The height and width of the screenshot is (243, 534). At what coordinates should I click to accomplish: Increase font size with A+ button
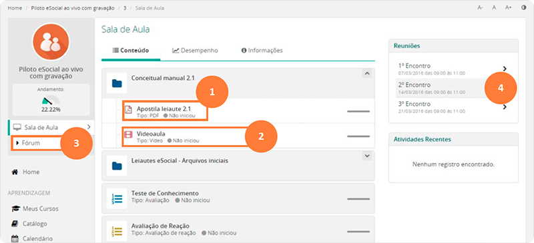pos(508,7)
